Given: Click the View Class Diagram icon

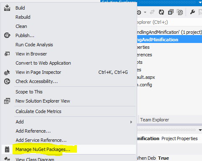Looking at the screenshot, I should pyautogui.click(x=7, y=159).
